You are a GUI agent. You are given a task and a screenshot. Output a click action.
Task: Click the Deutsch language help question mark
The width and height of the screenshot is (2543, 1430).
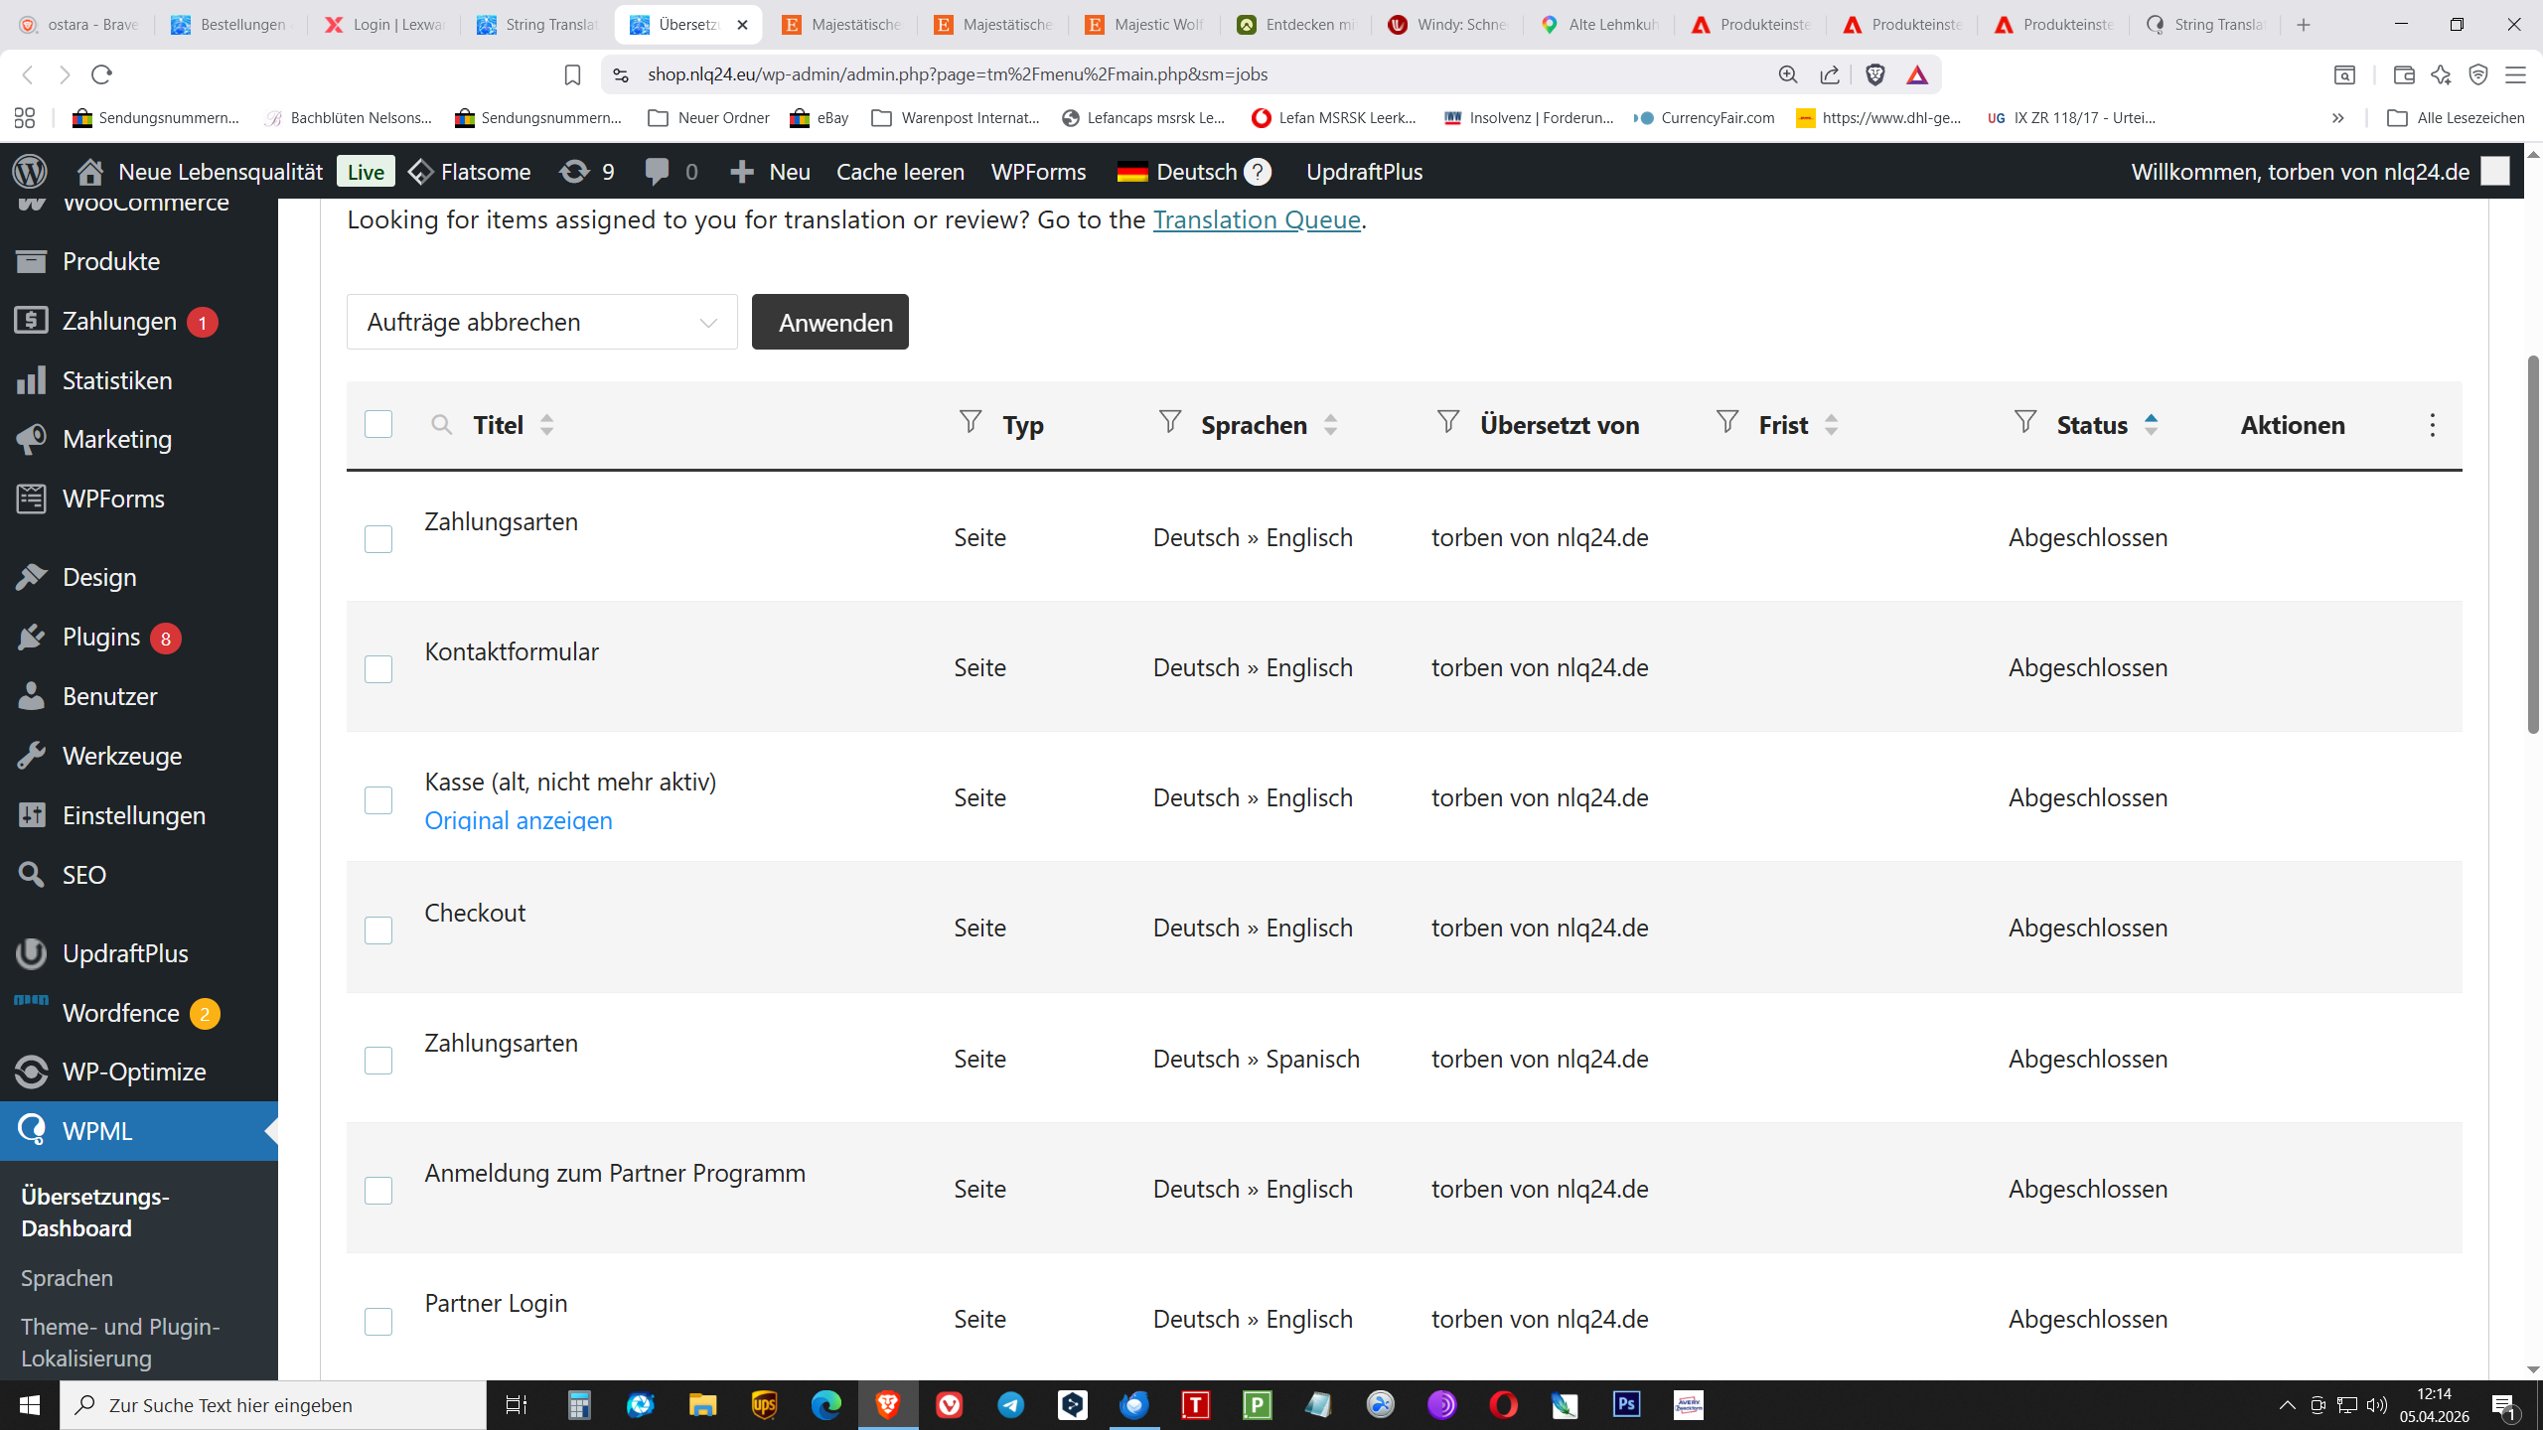(x=1258, y=172)
